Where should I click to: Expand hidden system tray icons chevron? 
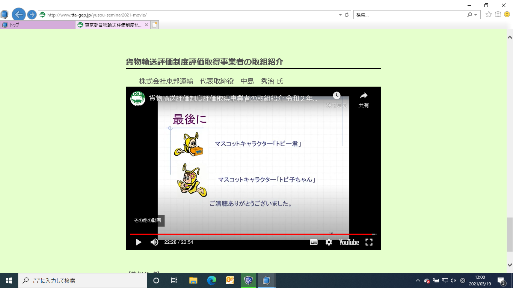tap(418, 280)
